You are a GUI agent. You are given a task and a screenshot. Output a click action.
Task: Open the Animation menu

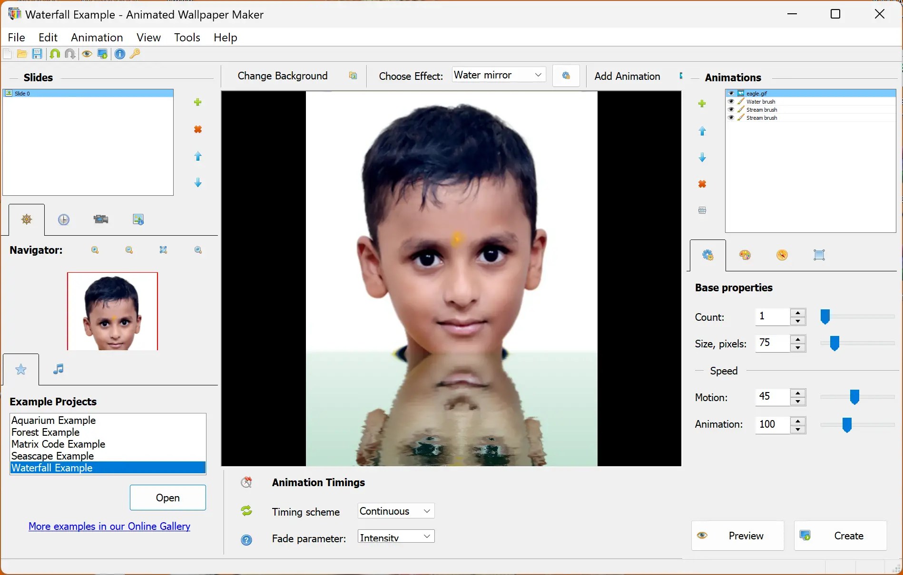click(97, 38)
